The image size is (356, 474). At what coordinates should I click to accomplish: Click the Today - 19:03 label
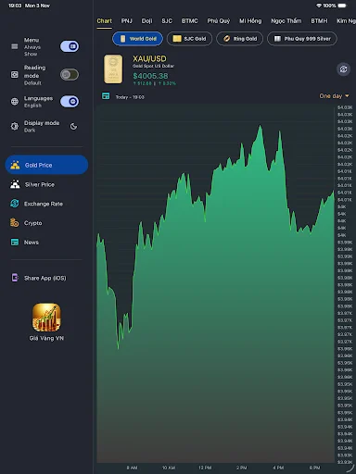pyautogui.click(x=130, y=97)
